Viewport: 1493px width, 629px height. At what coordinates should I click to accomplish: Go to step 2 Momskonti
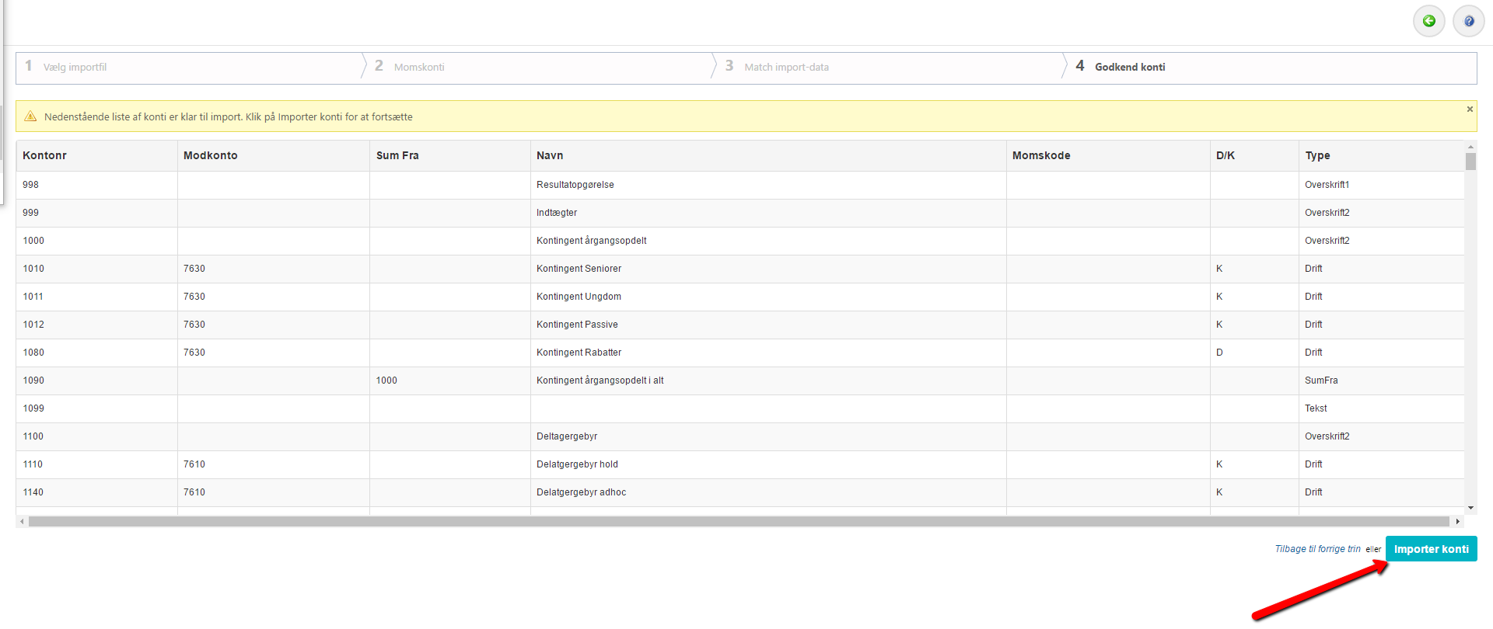point(418,68)
